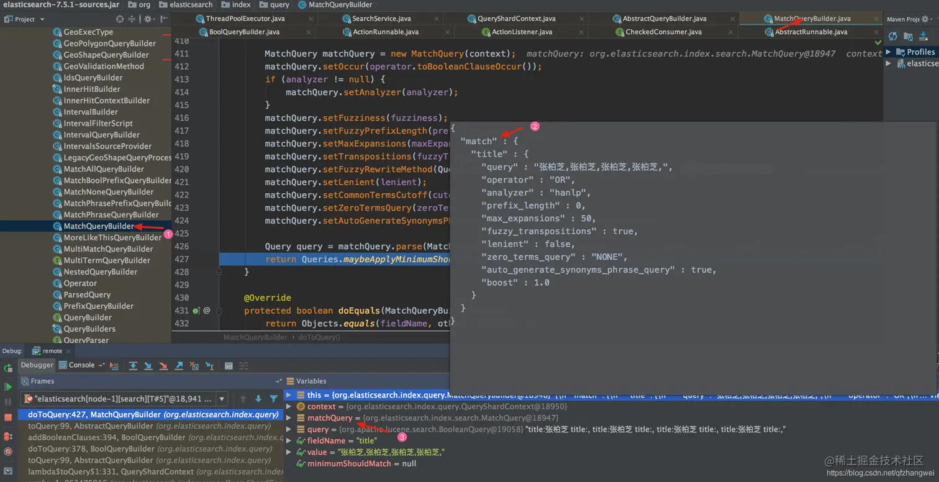Open Evaluate Expression calculator
This screenshot has height=482, width=939.
pyautogui.click(x=229, y=366)
